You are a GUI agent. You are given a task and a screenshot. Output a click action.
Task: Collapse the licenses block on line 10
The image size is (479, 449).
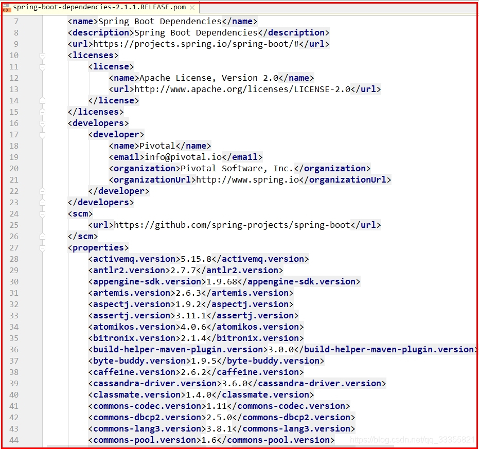click(43, 56)
